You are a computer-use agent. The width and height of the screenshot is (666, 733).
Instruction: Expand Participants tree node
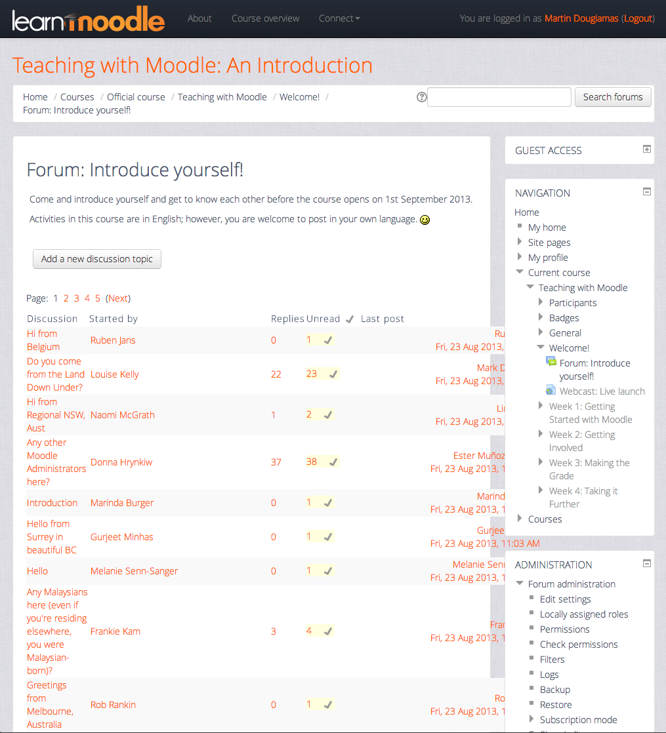point(541,302)
